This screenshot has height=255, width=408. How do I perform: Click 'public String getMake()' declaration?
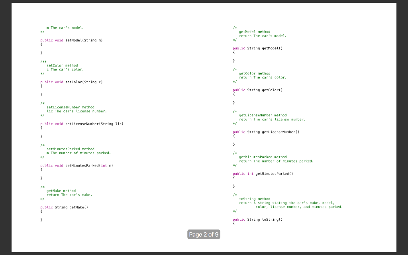[64, 207]
